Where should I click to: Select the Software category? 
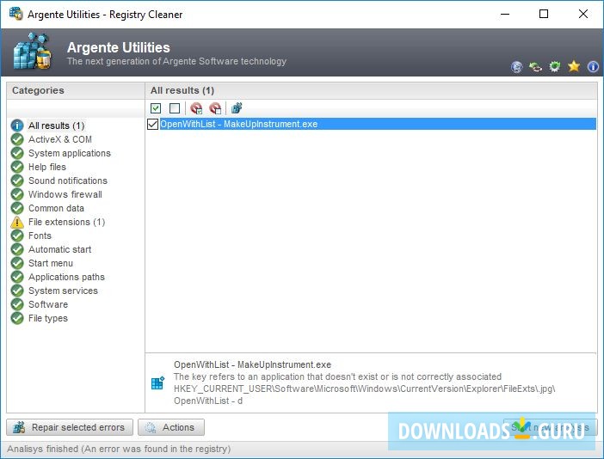point(48,304)
